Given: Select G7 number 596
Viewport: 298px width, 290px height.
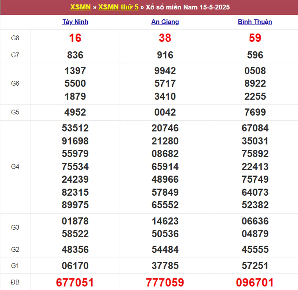Looking at the screenshot, I should pyautogui.click(x=255, y=55).
